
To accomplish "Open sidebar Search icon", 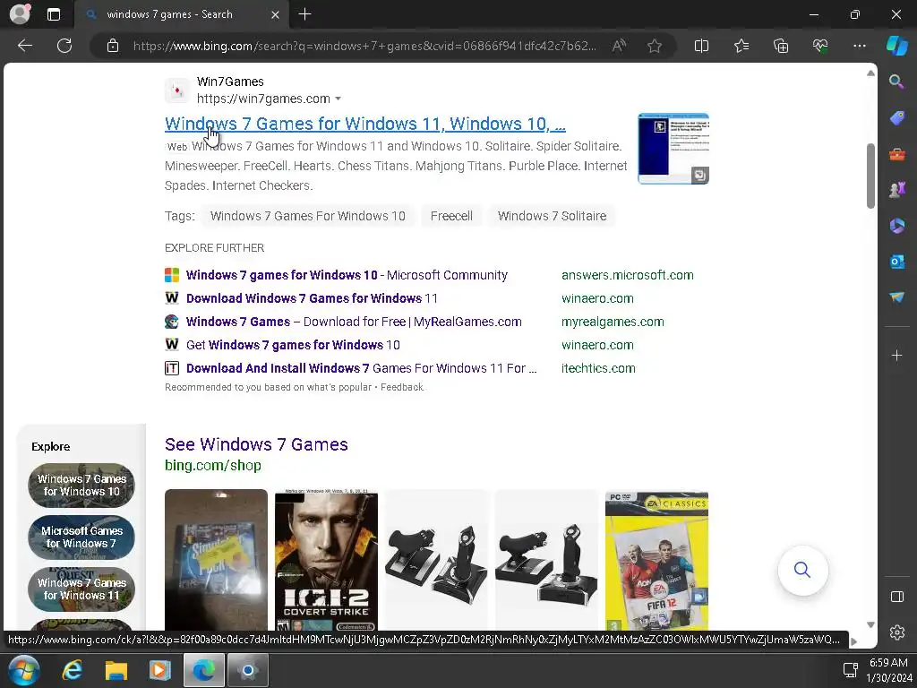I will 896,82.
